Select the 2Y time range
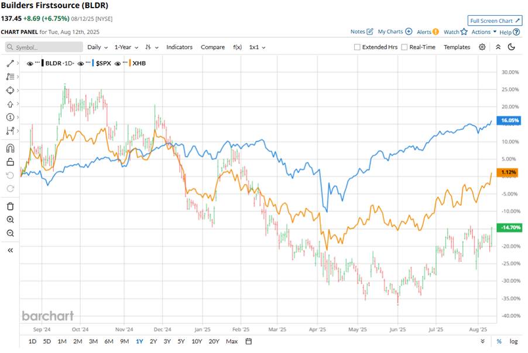This screenshot has width=528, height=353. [x=153, y=341]
